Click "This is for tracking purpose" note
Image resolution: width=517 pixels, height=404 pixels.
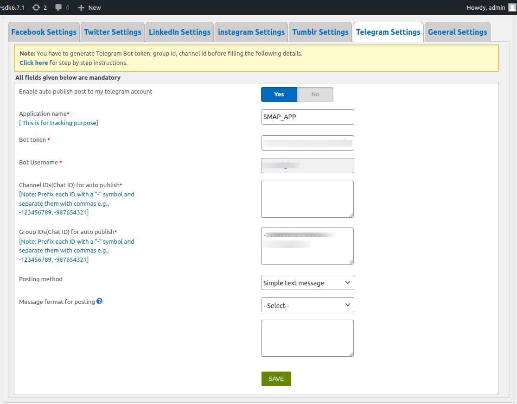(58, 123)
